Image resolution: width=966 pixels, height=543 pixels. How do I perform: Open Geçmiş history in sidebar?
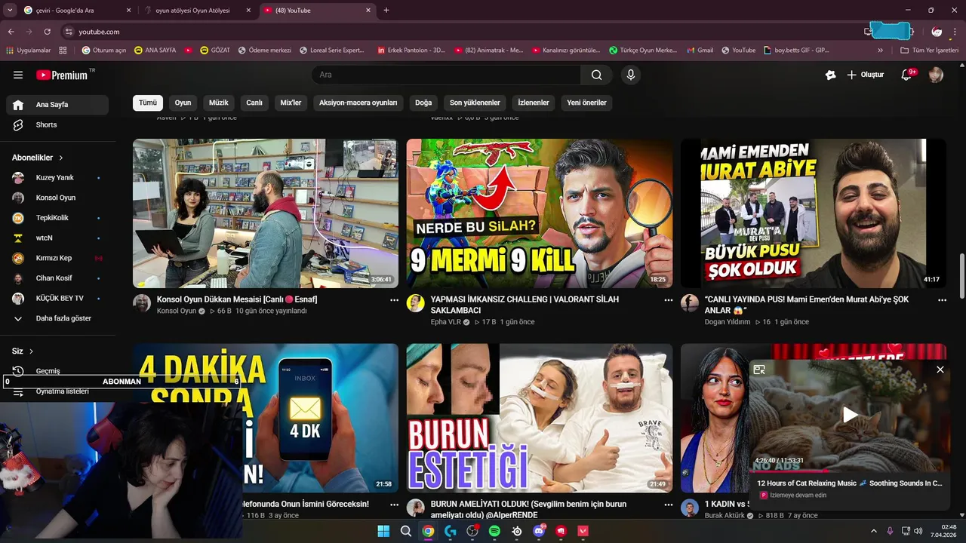click(57, 371)
